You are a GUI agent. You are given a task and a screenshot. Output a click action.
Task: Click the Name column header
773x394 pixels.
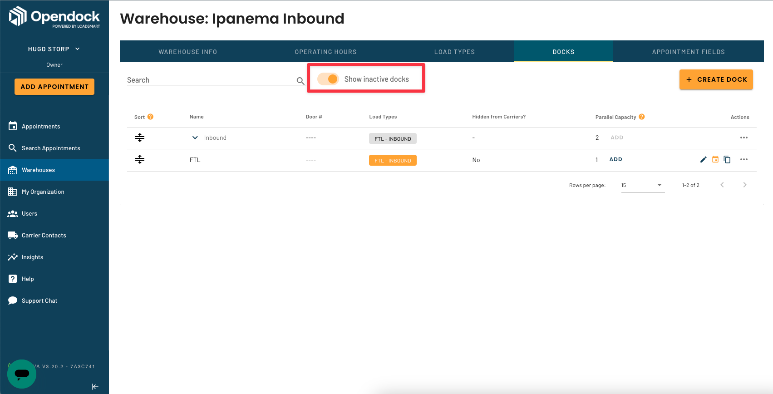197,117
